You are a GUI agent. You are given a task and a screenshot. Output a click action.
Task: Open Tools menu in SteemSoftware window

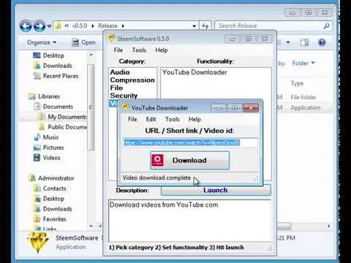[x=139, y=50]
